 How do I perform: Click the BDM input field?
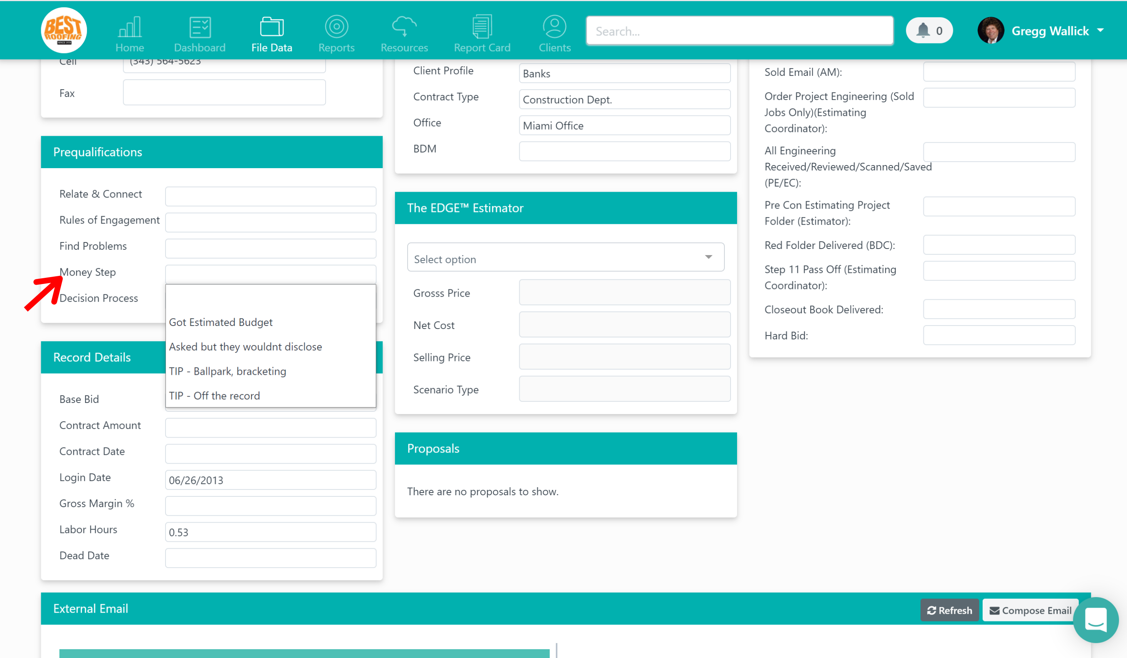pos(624,151)
